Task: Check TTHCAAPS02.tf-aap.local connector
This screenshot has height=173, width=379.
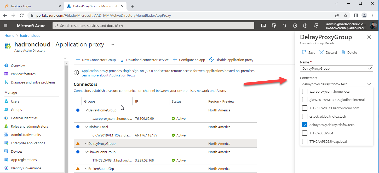Action: [x=305, y=141]
